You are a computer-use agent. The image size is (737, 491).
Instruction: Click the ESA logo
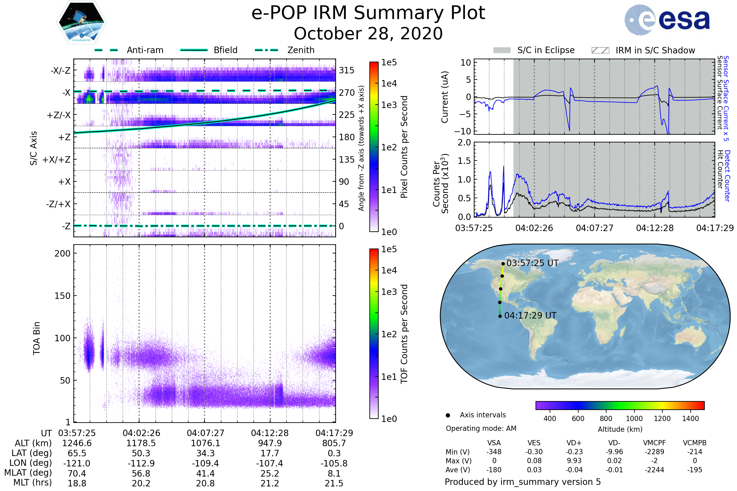pos(667,20)
